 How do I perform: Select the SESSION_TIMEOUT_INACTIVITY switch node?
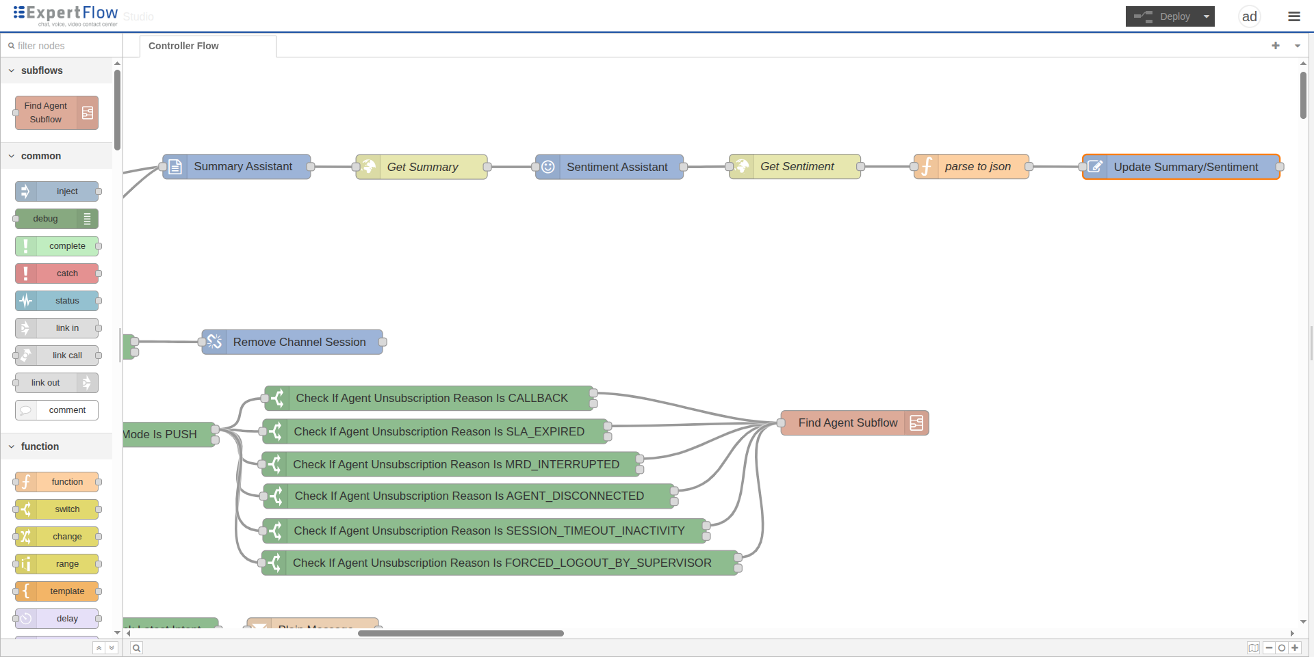click(x=485, y=531)
